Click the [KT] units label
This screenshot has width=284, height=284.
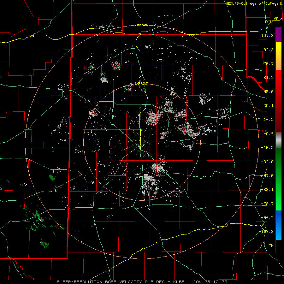(x=269, y=22)
